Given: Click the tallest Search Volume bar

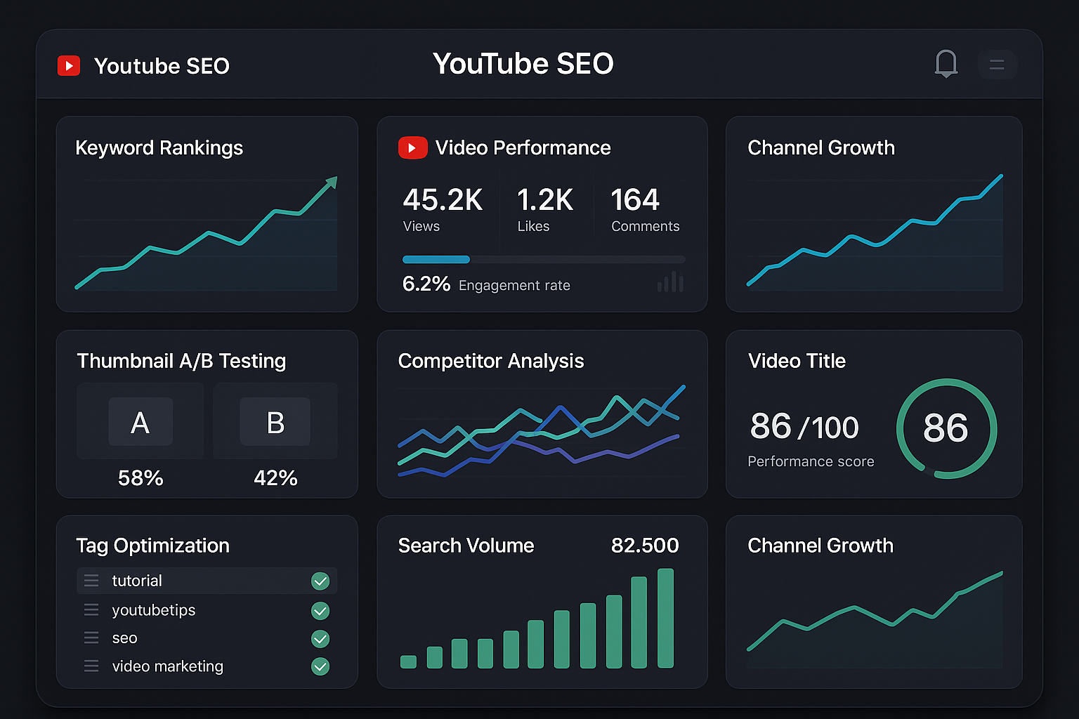Looking at the screenshot, I should 665,618.
